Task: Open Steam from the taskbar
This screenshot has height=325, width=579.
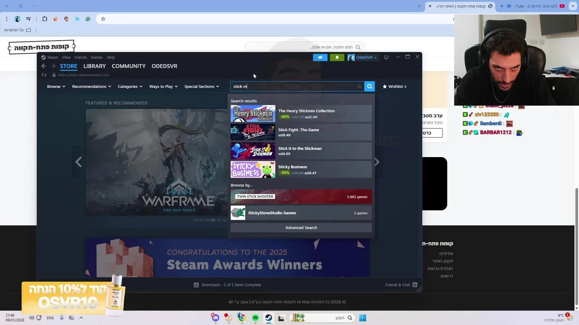Action: [269, 318]
